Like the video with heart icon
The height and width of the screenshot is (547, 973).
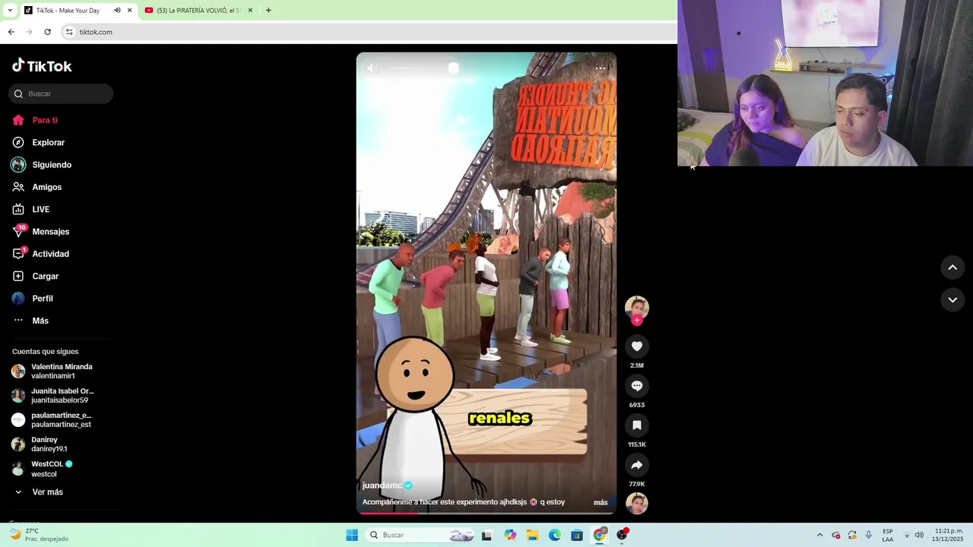point(637,346)
